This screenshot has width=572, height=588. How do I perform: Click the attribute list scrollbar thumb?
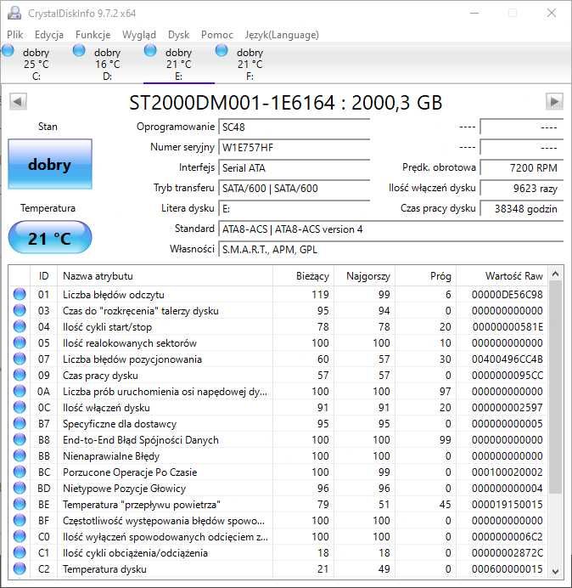click(x=555, y=387)
